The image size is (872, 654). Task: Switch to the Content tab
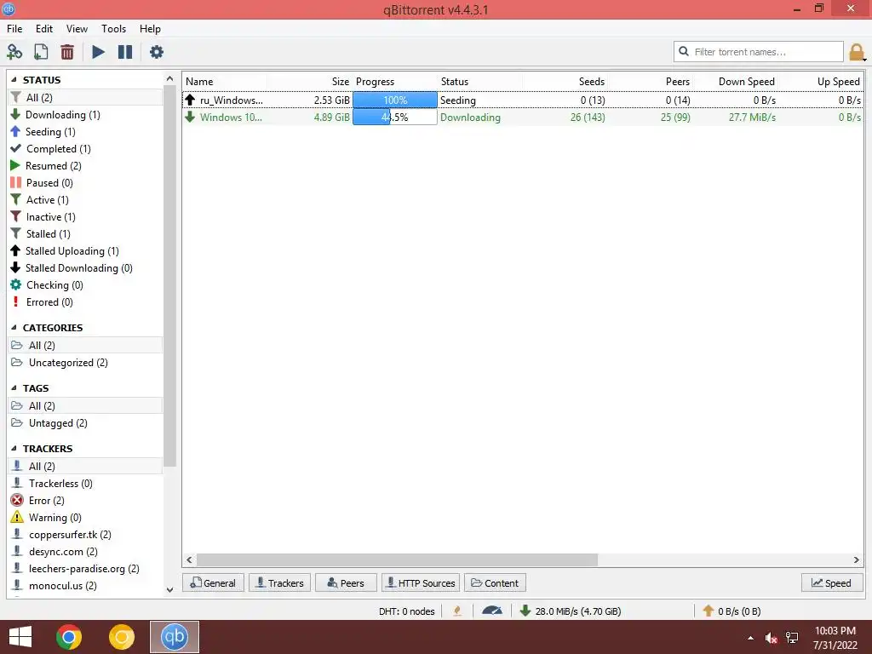(x=495, y=582)
